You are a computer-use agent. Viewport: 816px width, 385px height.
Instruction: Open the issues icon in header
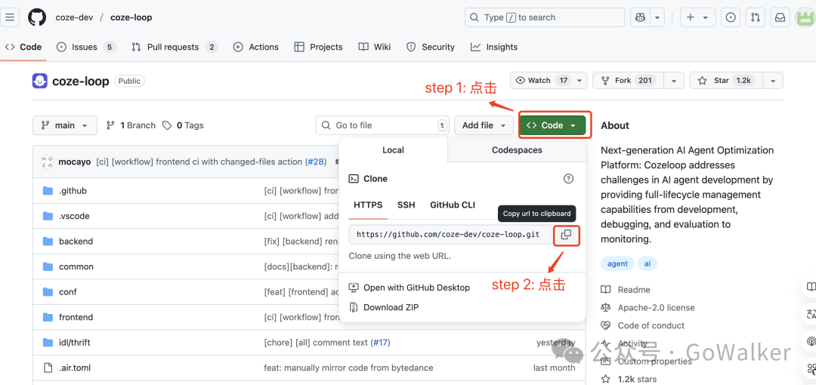coord(731,17)
